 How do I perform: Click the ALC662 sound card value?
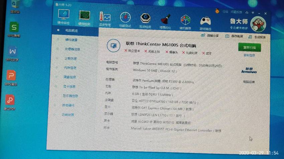click(x=161, y=122)
